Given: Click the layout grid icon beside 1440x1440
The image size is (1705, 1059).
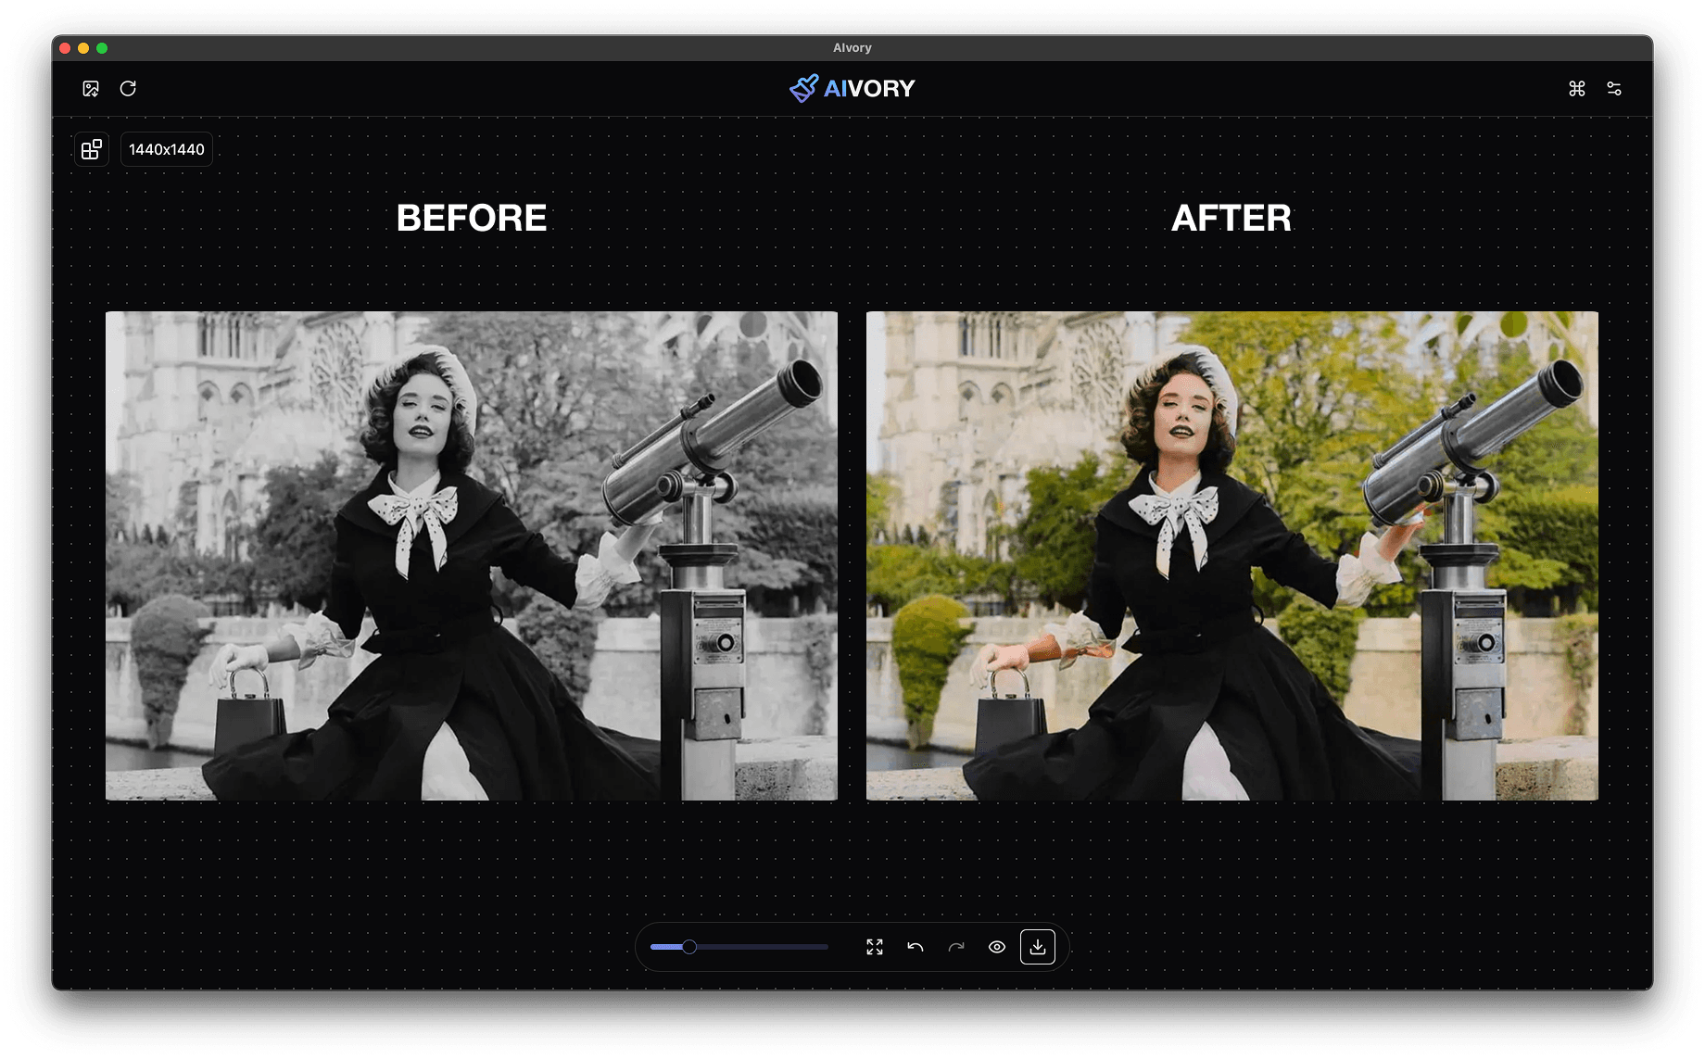Looking at the screenshot, I should [x=91, y=148].
